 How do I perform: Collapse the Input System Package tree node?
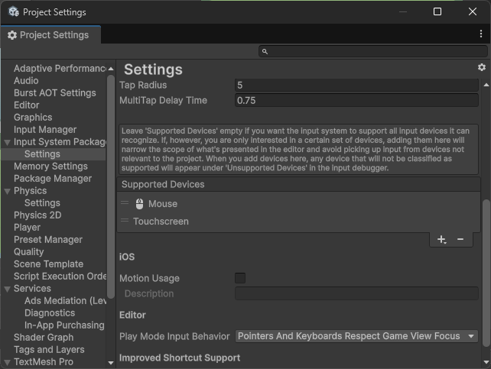coord(8,142)
